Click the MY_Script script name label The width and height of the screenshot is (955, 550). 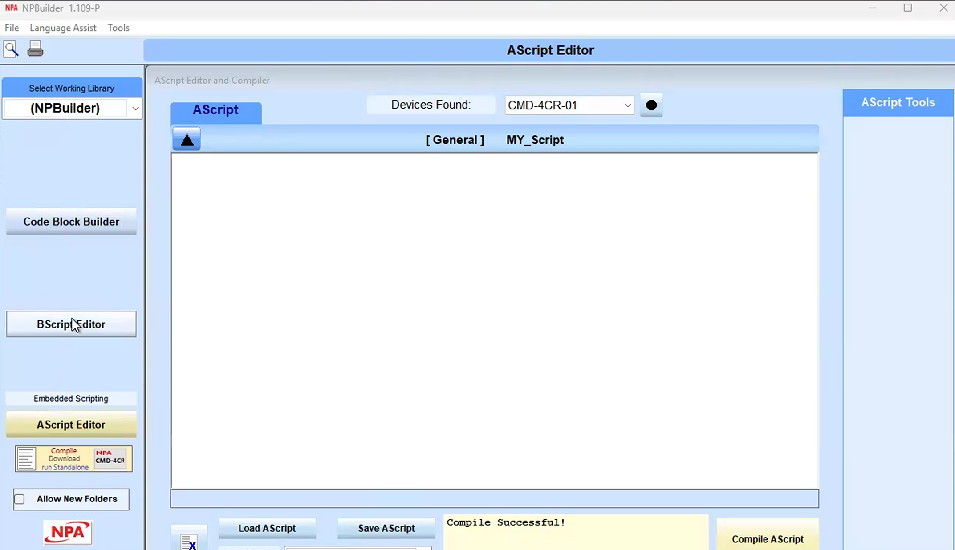tap(535, 140)
